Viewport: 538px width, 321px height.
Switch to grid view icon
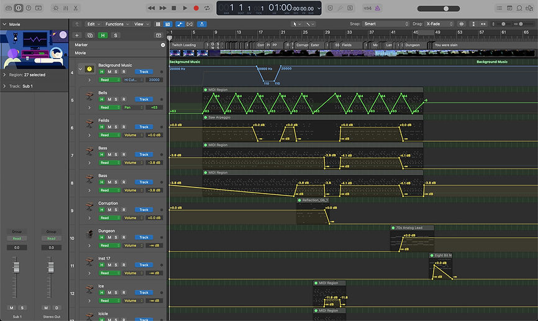pyautogui.click(x=158, y=24)
